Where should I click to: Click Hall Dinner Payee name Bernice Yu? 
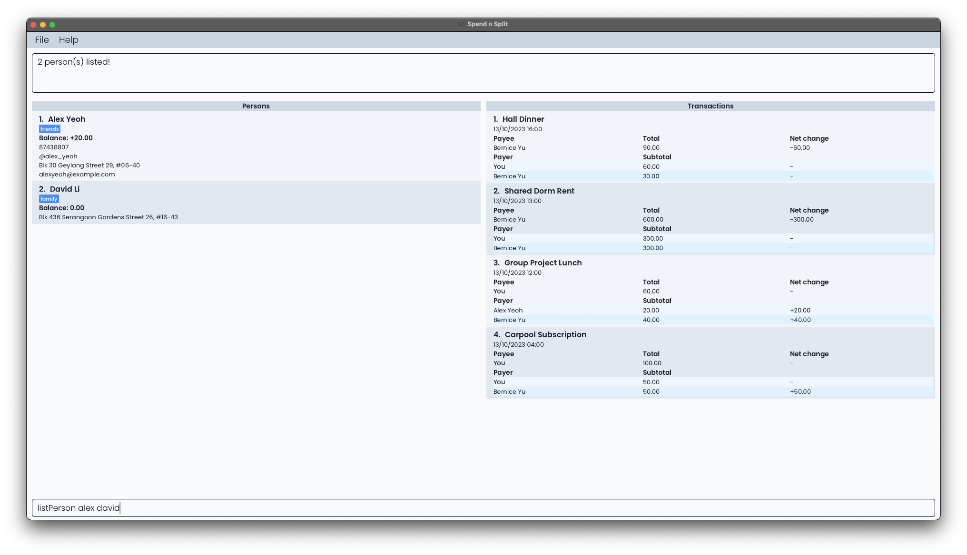[x=509, y=148]
